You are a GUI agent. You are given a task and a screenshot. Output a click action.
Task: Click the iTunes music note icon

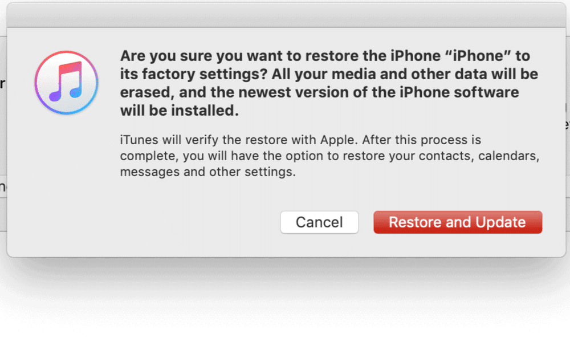pyautogui.click(x=66, y=83)
